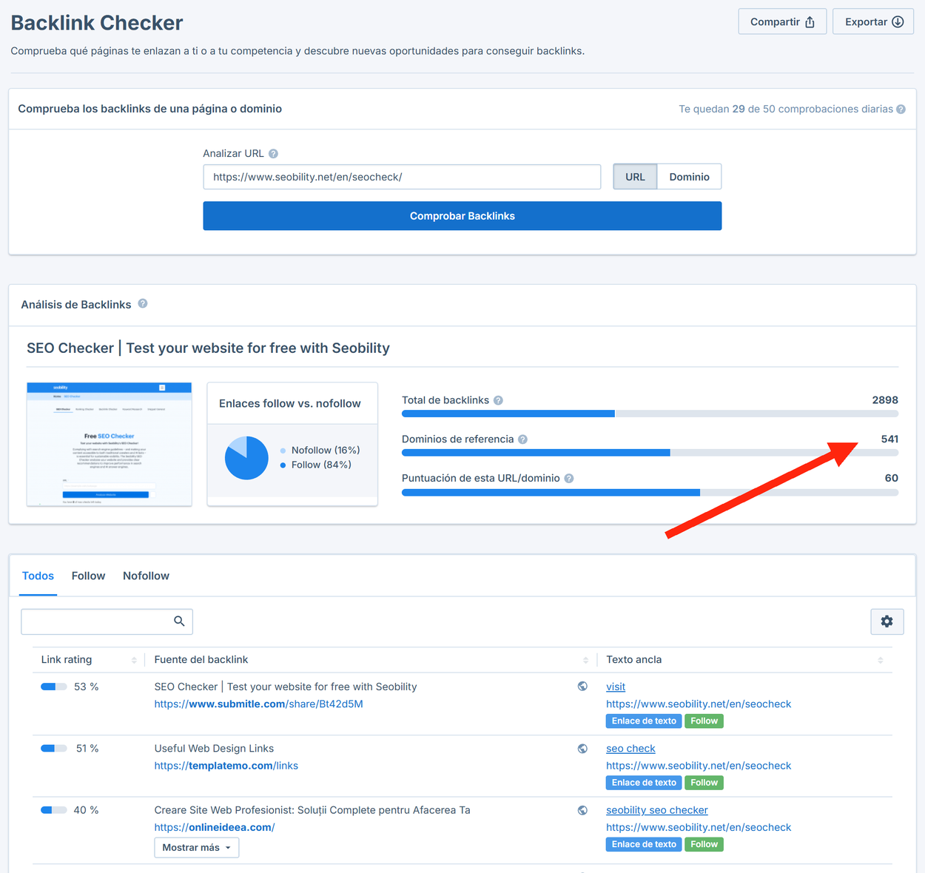Click Comprobar Backlinks button
Image resolution: width=925 pixels, height=873 pixels.
pyautogui.click(x=462, y=216)
